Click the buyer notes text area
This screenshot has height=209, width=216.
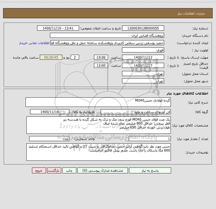coord(98,152)
